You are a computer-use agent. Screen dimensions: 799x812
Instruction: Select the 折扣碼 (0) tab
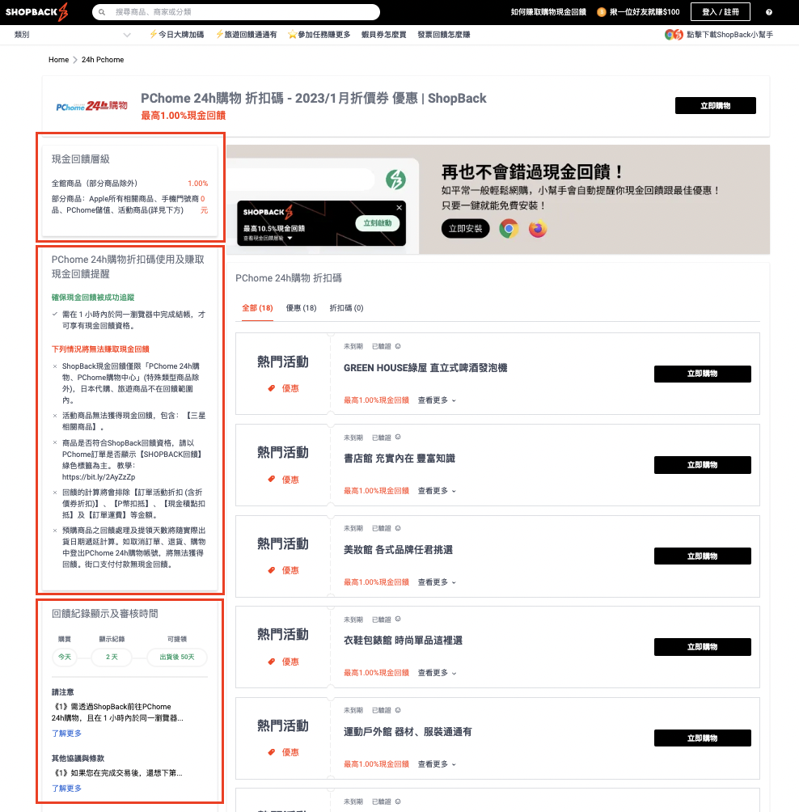(346, 308)
